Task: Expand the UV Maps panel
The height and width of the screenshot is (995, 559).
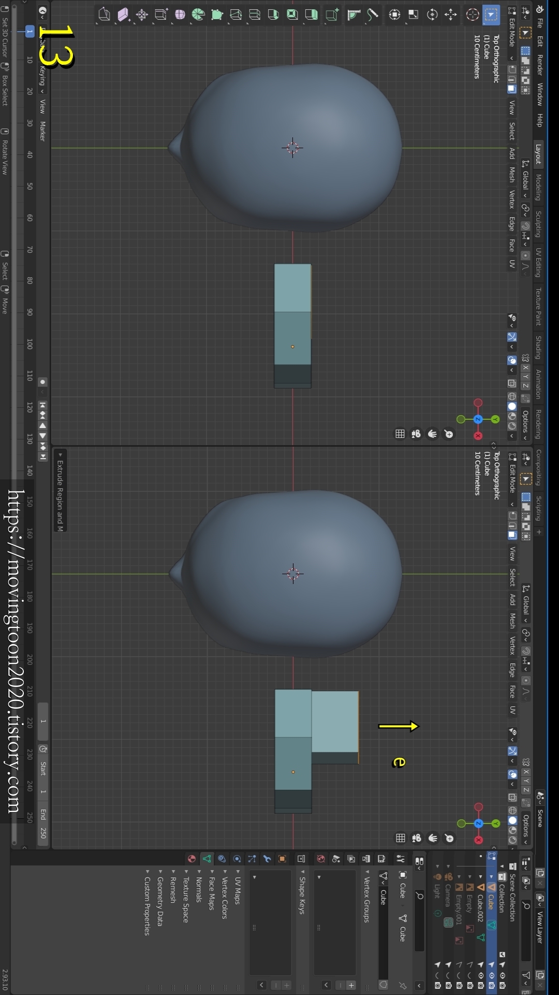Action: (x=238, y=887)
